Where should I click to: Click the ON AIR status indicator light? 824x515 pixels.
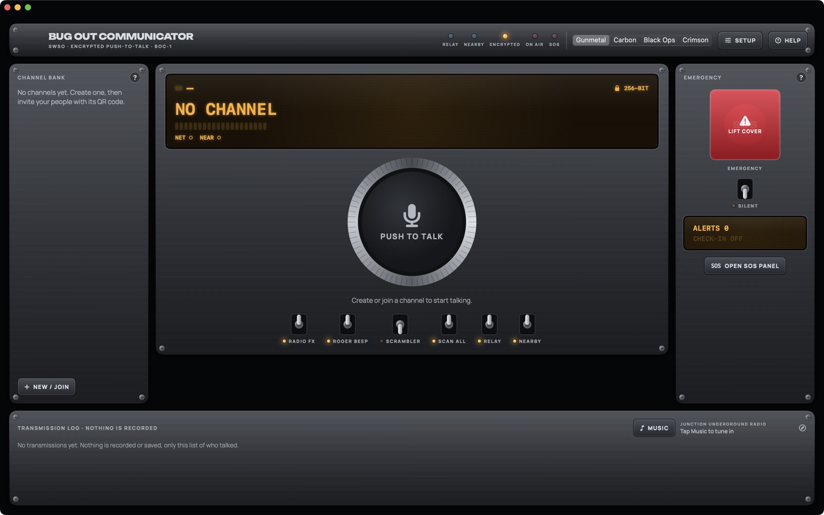click(535, 36)
